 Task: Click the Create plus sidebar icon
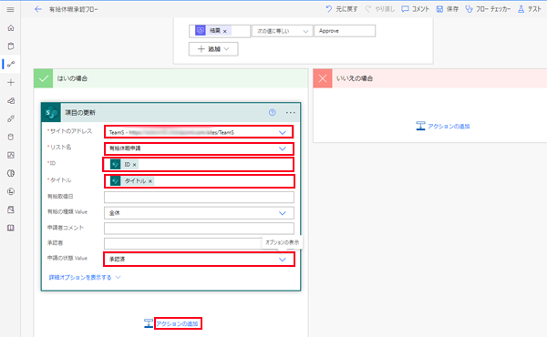click(11, 83)
